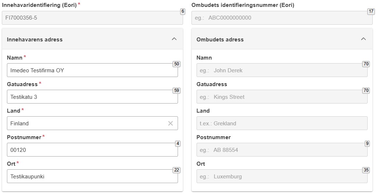Click Ombudets Ort field with Luxemburg placeholder

click(282, 176)
